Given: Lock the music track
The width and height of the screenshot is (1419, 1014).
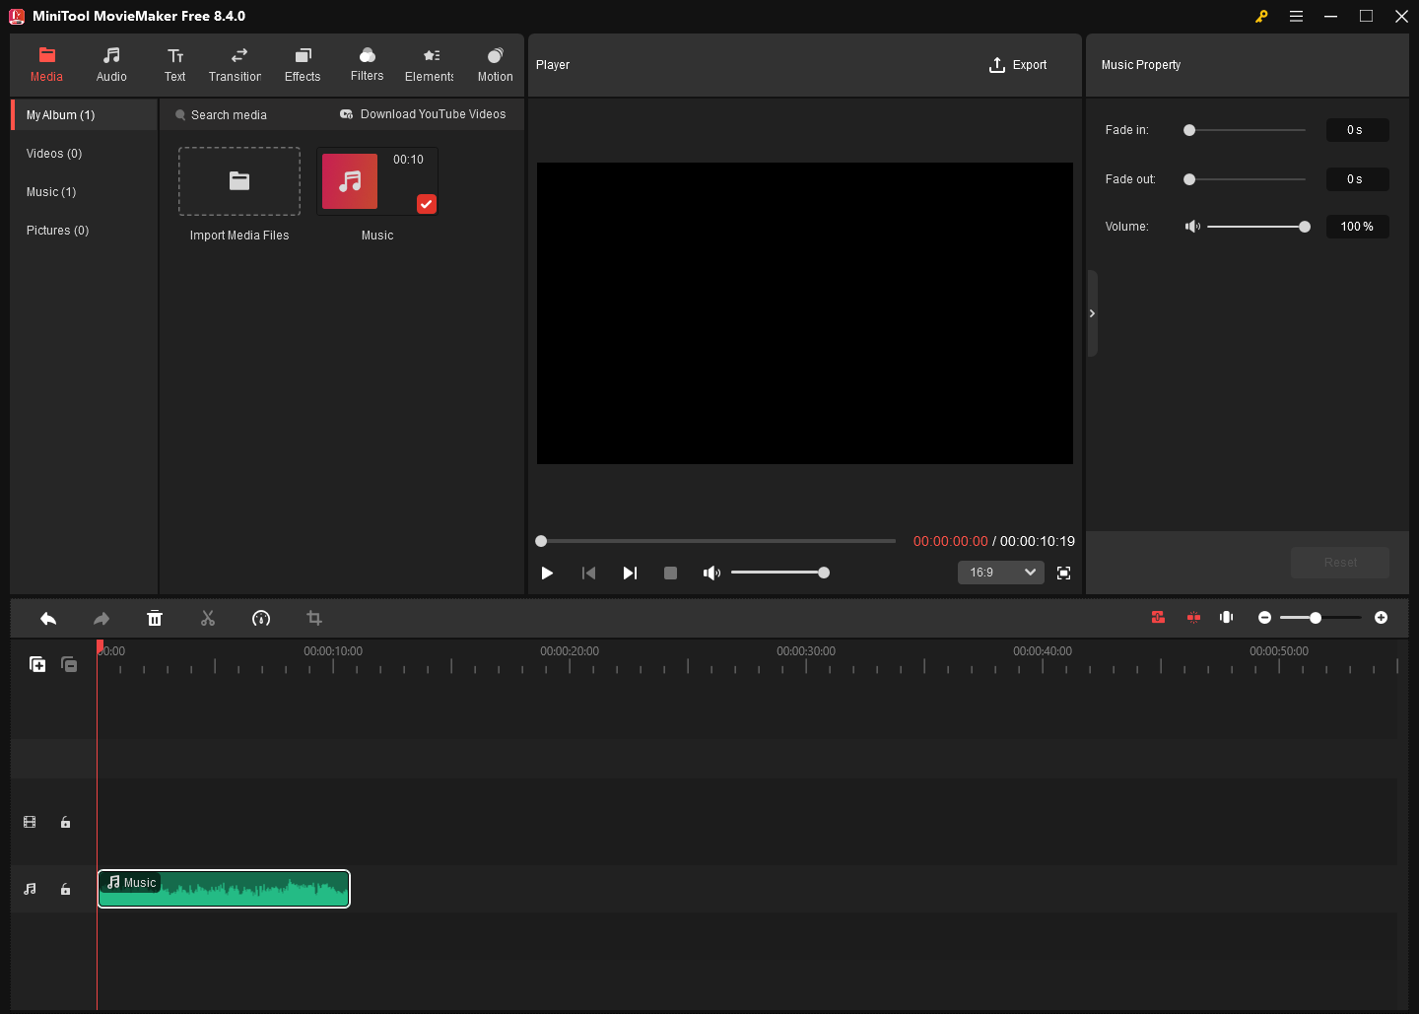Looking at the screenshot, I should (x=65, y=889).
